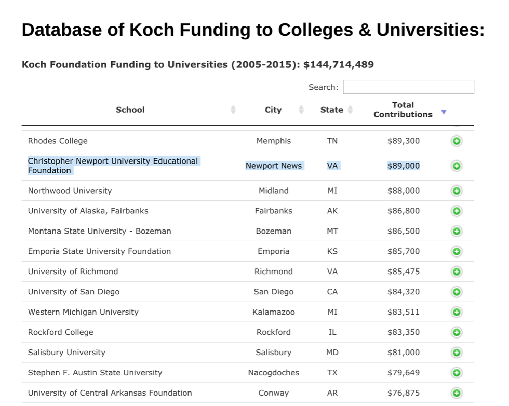Expand Northwood University row details
509x406 pixels.
point(456,191)
